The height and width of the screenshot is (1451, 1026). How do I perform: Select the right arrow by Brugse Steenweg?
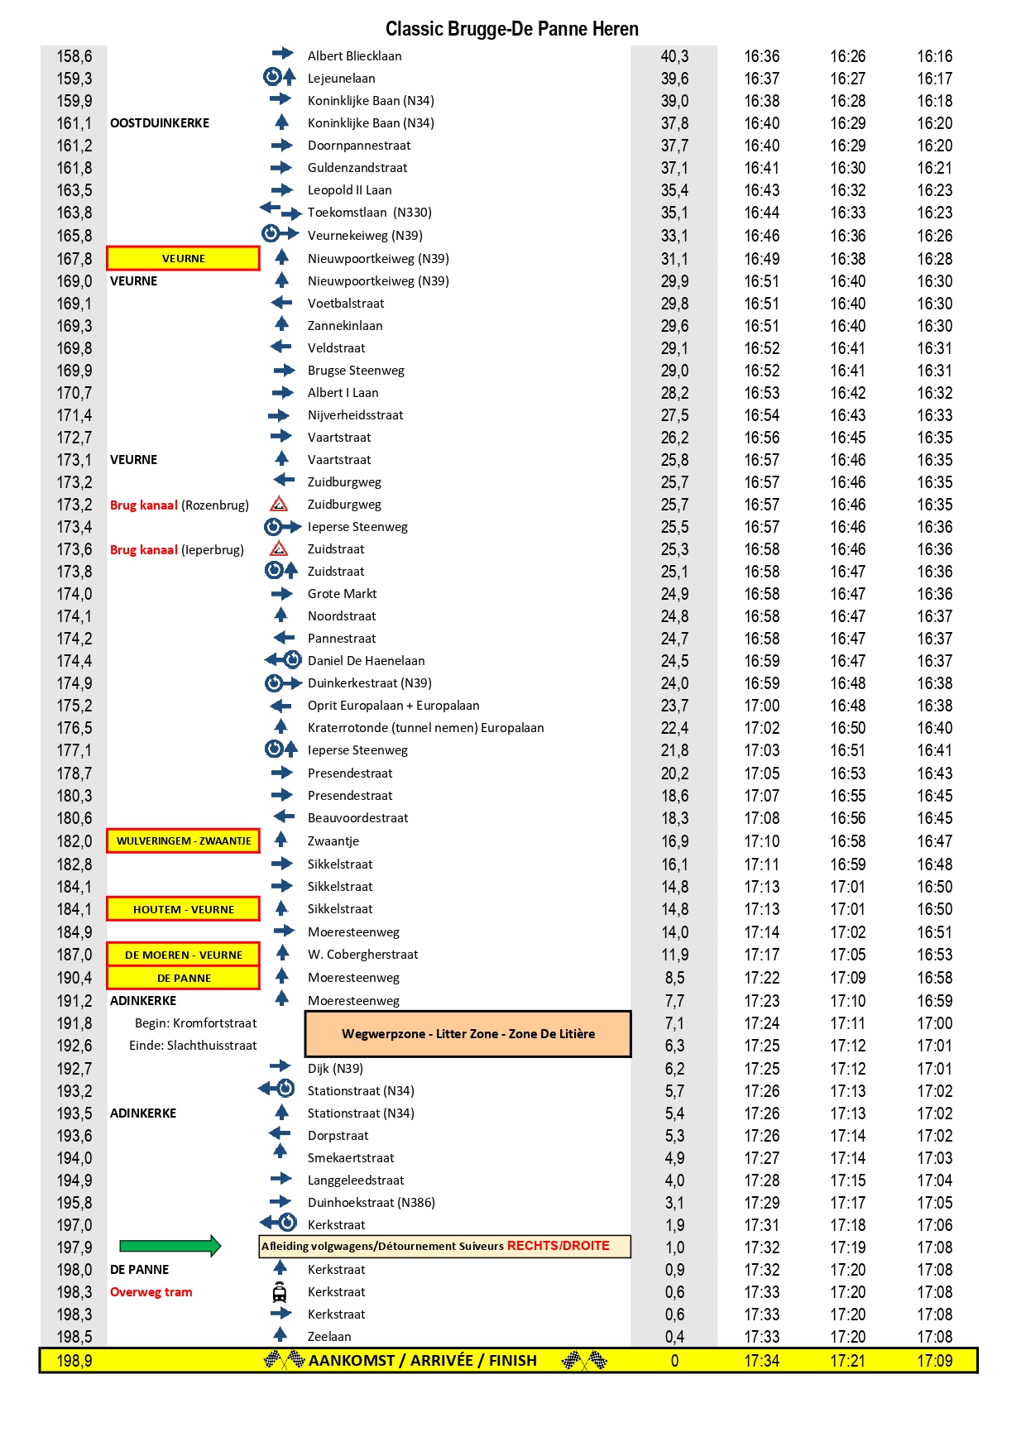(x=284, y=370)
